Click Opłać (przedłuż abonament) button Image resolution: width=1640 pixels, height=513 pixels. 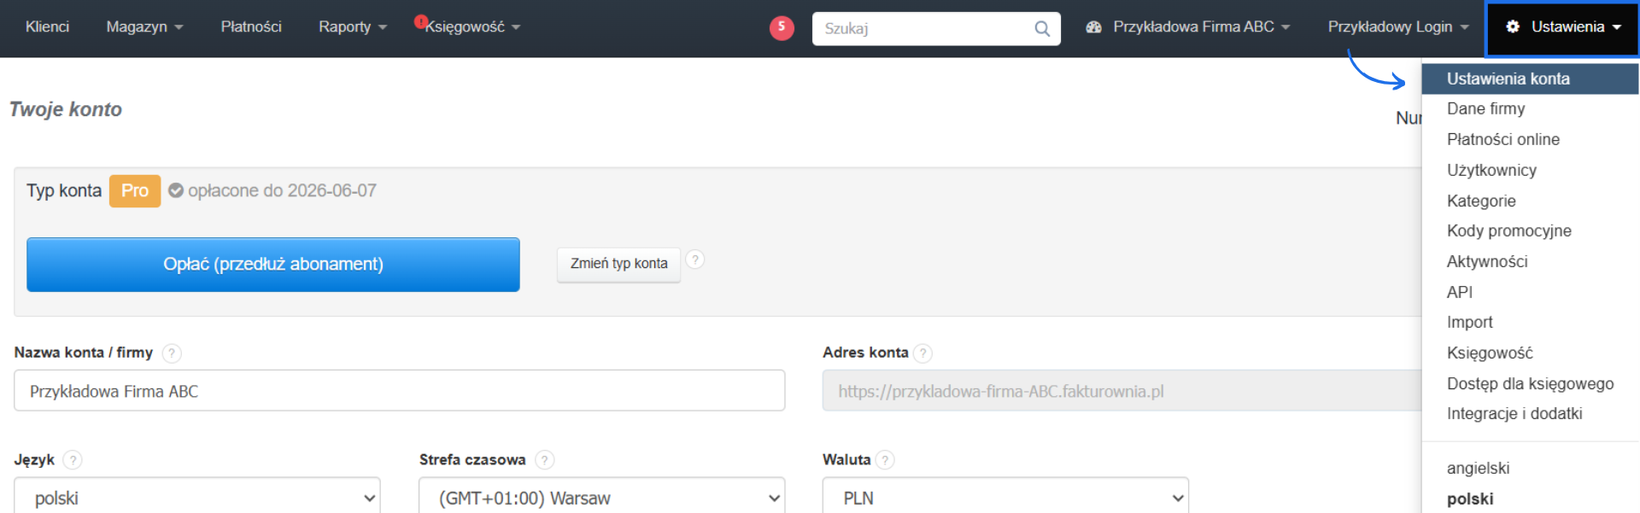(273, 265)
